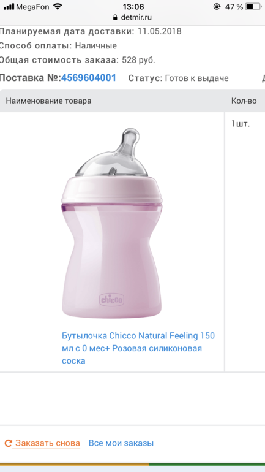
Task: Tap the 13:06 clock in status bar
Action: tap(133, 7)
